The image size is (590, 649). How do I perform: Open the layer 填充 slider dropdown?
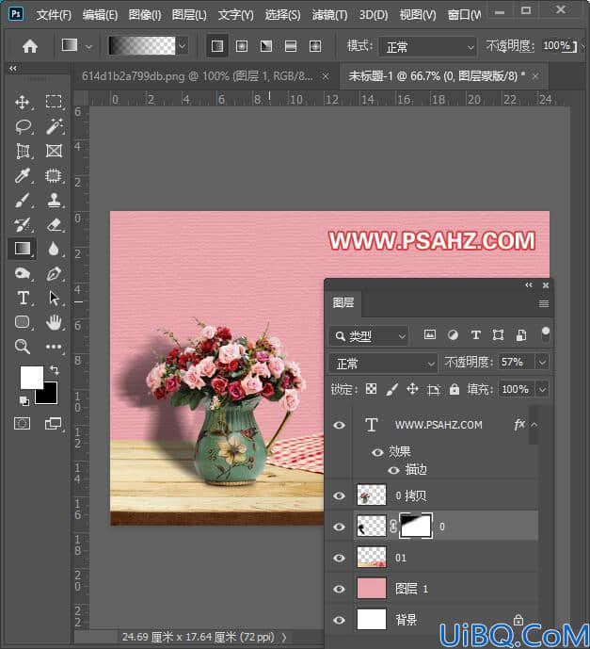(x=542, y=389)
